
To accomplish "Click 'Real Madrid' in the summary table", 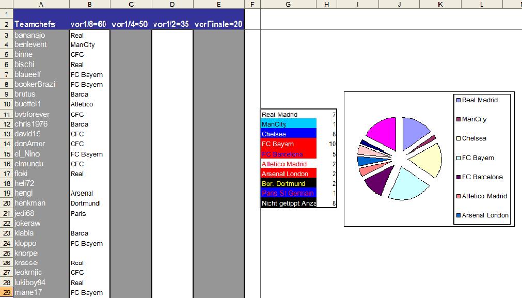I will [288, 114].
